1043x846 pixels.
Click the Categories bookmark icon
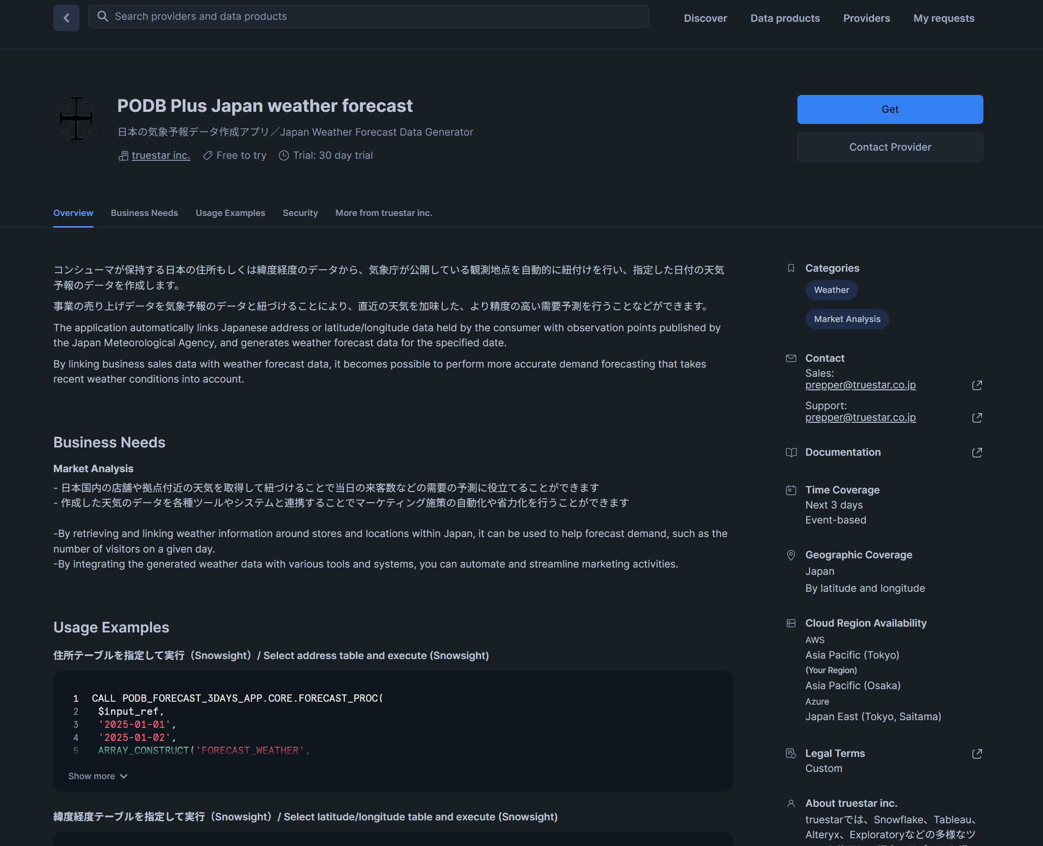tap(791, 268)
